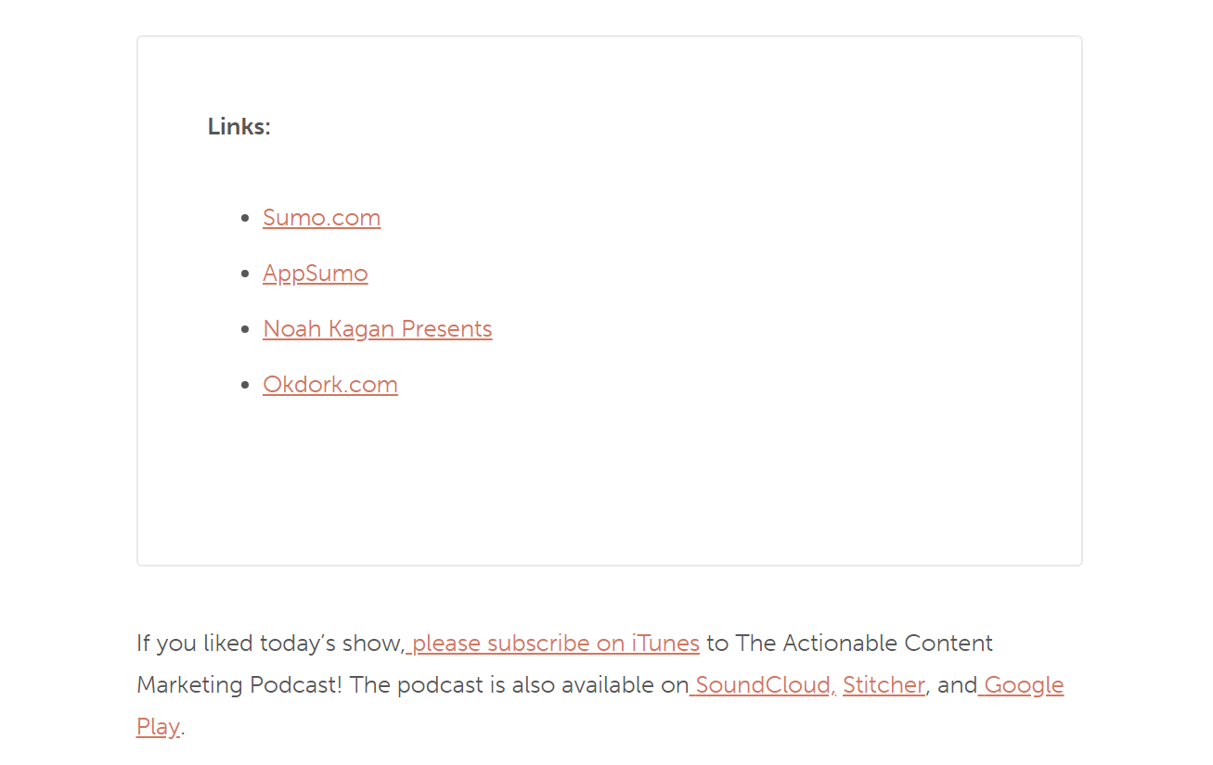Screen dimensions: 1213x765
Task: Click the bullet beside Okdork.com
Action: 245,386
